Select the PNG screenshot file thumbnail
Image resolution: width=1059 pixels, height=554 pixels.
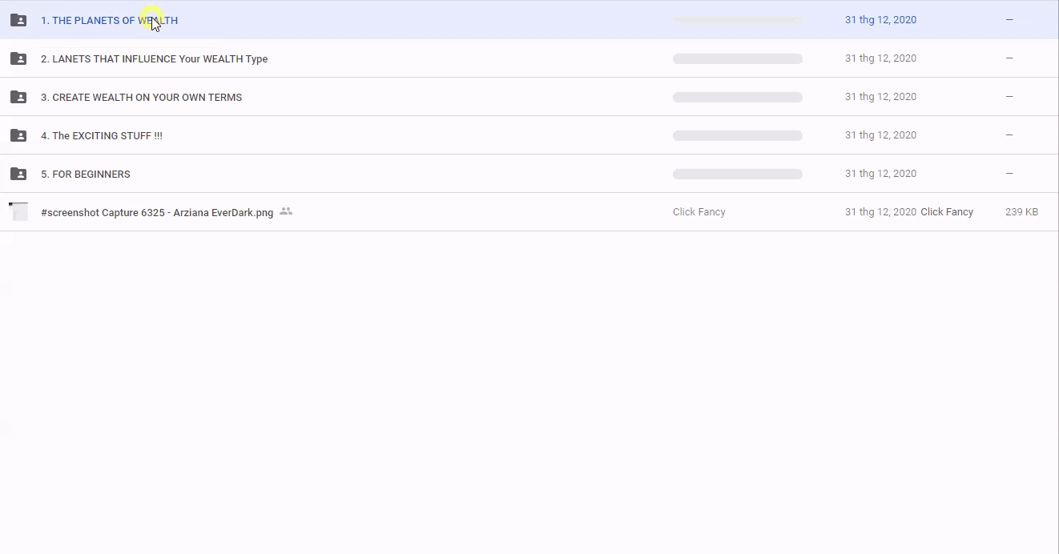click(x=18, y=212)
